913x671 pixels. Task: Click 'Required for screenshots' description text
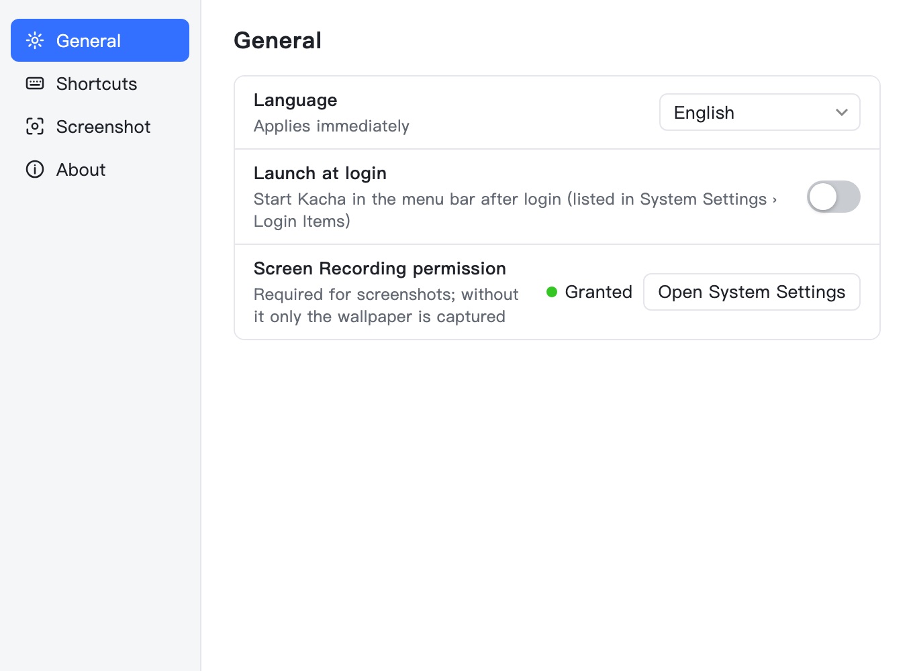386,305
